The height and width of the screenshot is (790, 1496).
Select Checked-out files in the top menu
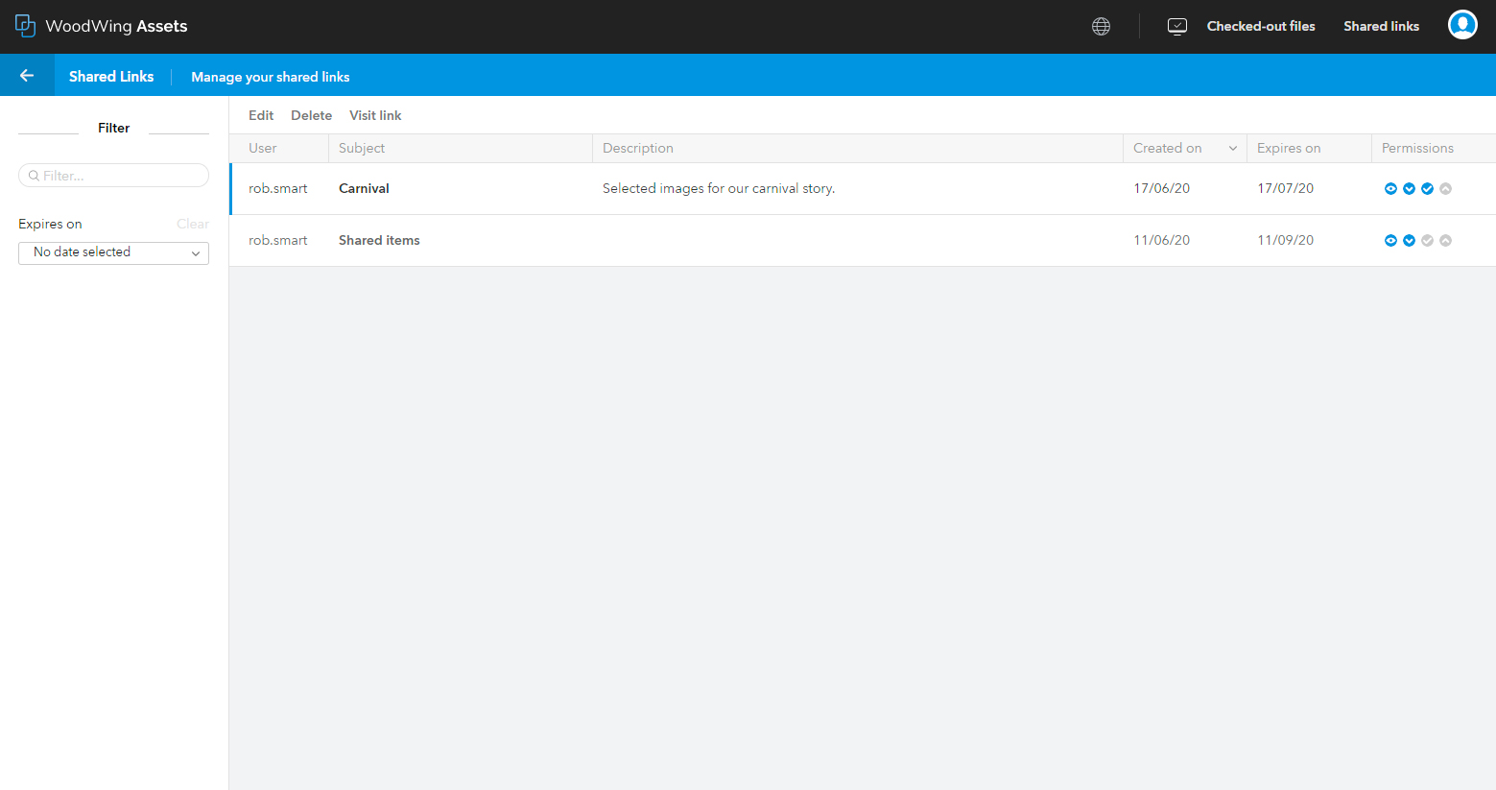pos(1261,26)
